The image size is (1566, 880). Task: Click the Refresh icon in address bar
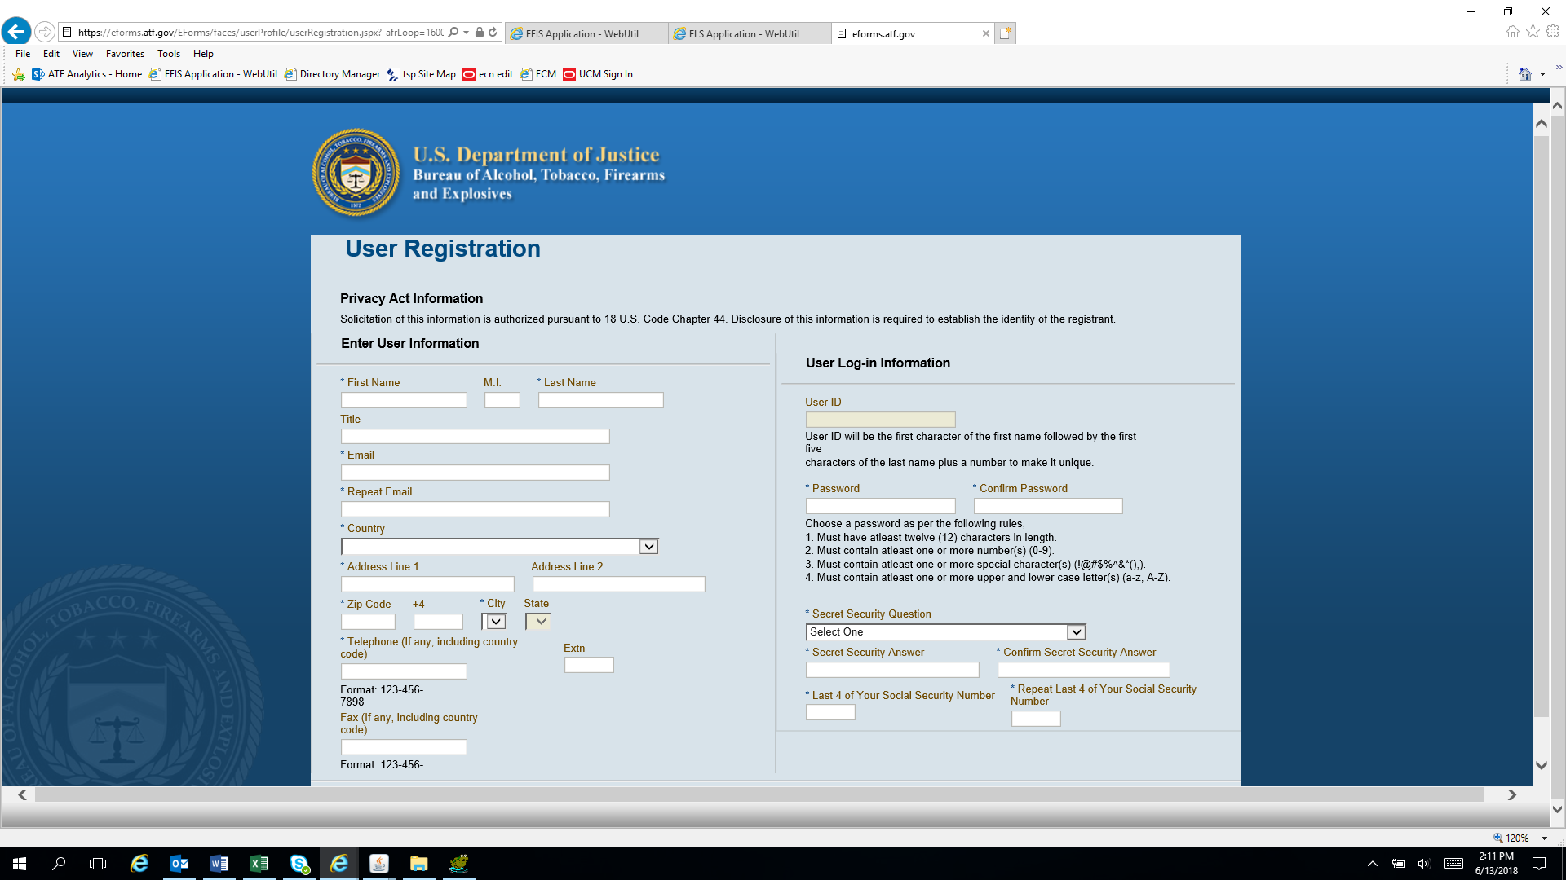493,33
